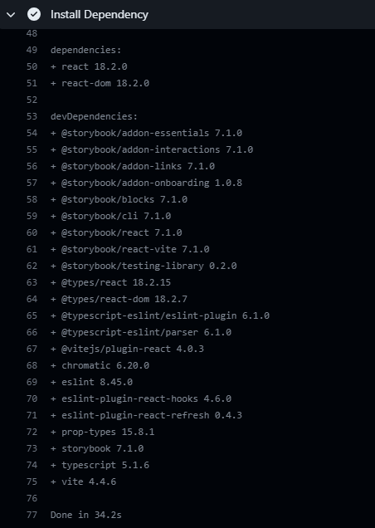Image resolution: width=375 pixels, height=528 pixels.
Task: Click the react 18.2.0 log line
Action: 89,66
